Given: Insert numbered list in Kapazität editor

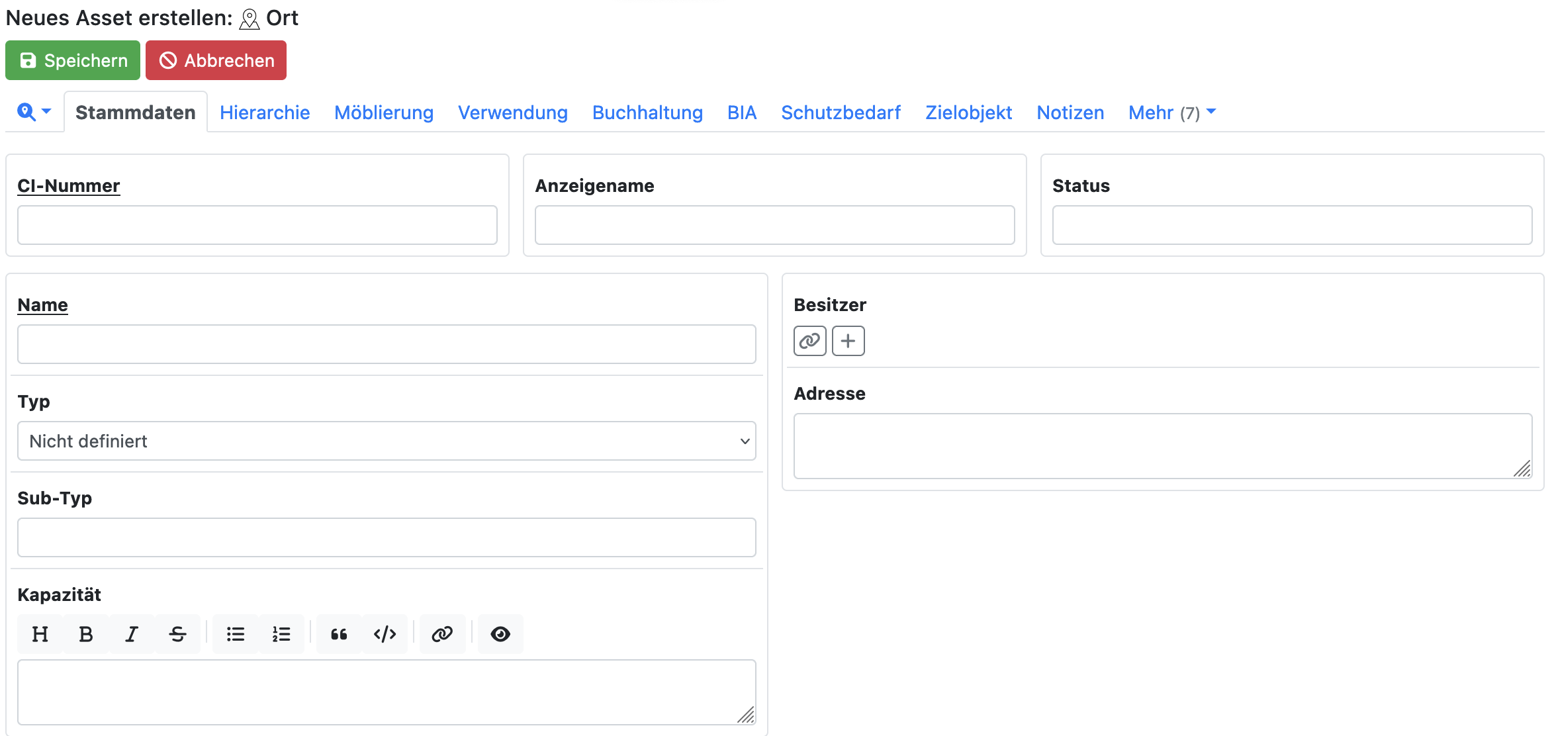Looking at the screenshot, I should click(x=281, y=634).
